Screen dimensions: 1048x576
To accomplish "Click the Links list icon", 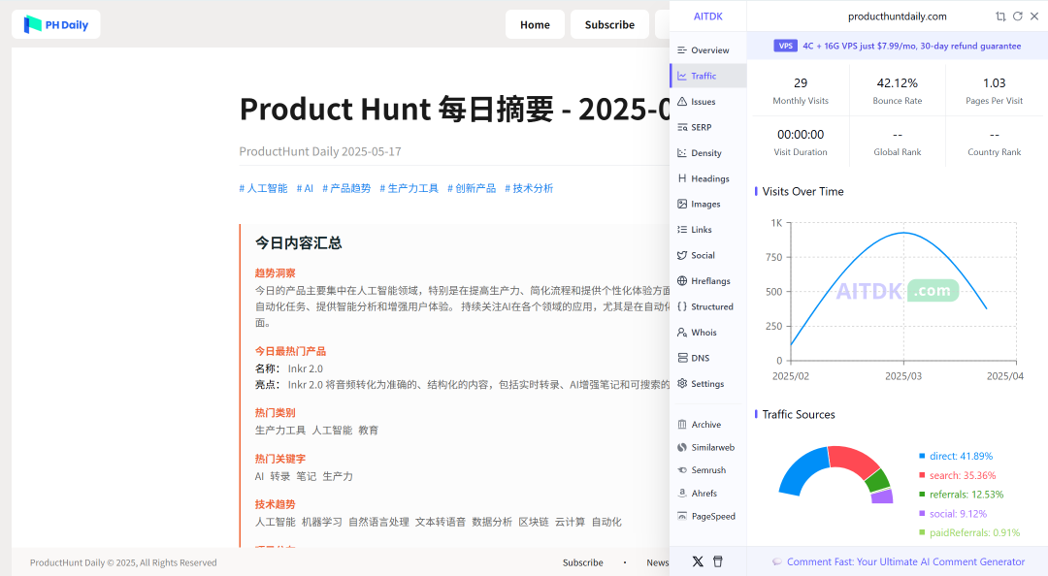I will click(682, 229).
